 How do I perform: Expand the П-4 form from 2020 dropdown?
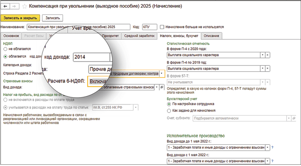coord(262,55)
